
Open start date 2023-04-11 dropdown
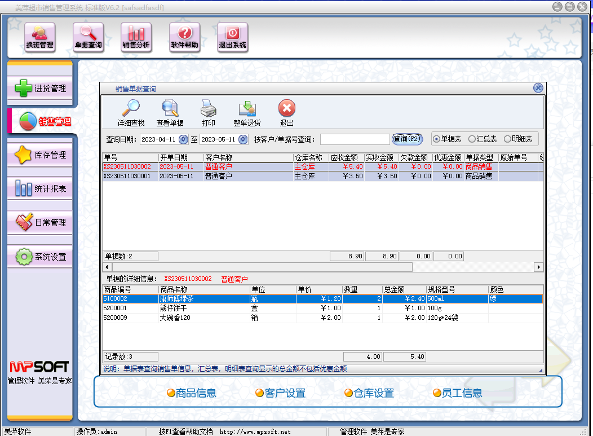point(183,139)
